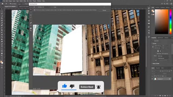The image size is (173, 97).
Task: Open the Layers panel options menu
Action: pyautogui.click(x=172, y=68)
